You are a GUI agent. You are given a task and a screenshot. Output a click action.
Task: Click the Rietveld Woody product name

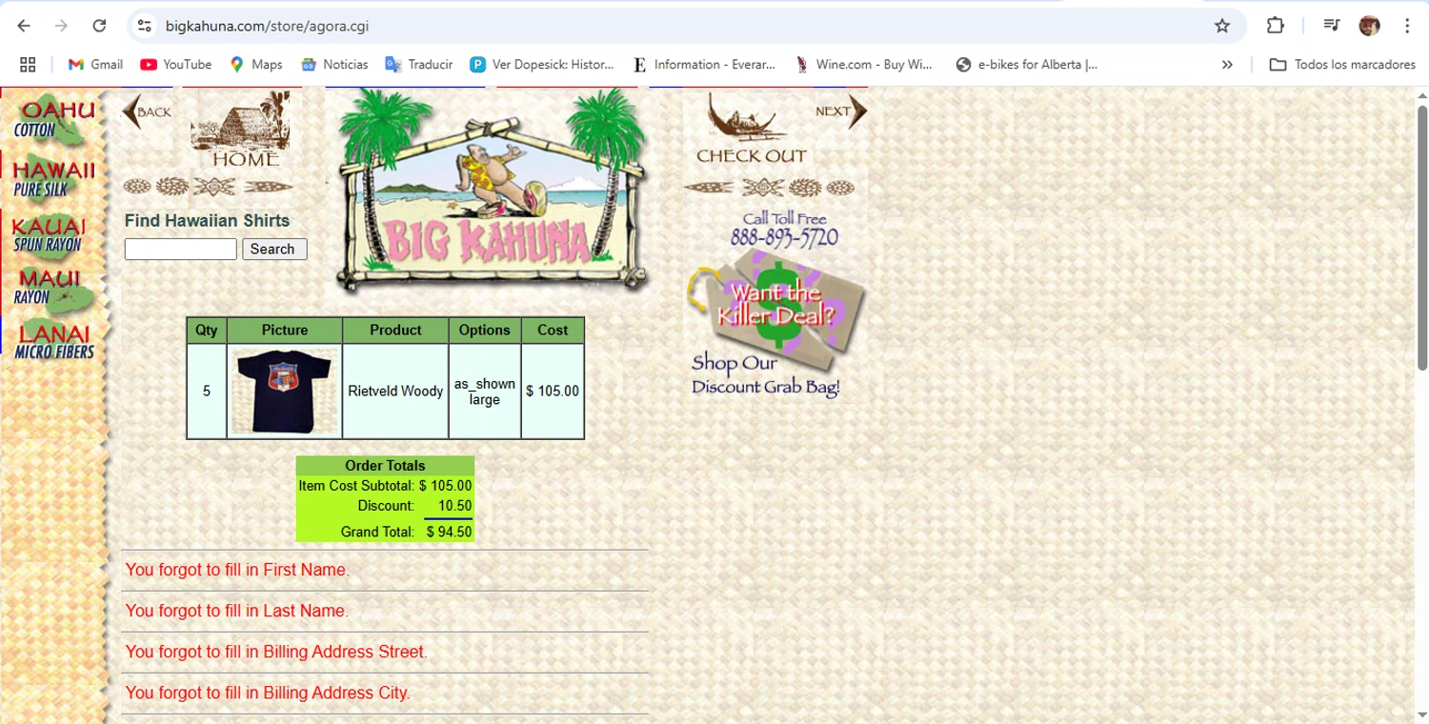click(395, 392)
